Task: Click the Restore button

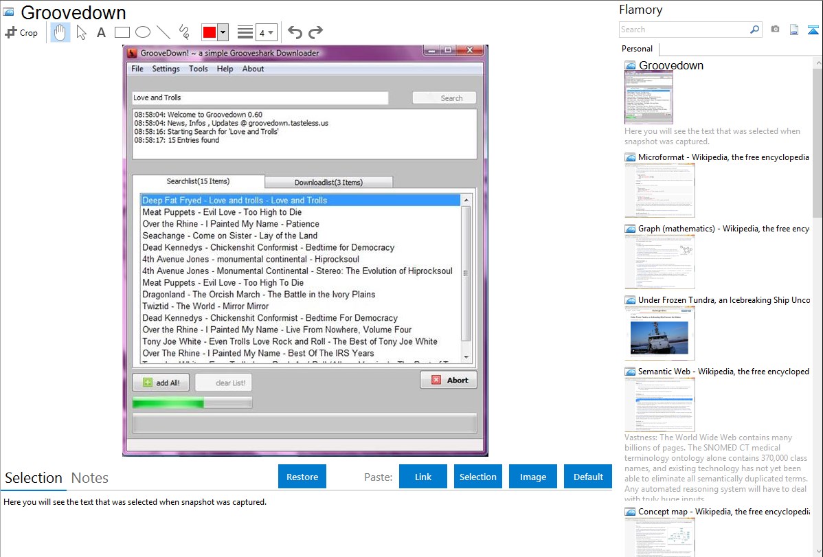Action: point(302,477)
